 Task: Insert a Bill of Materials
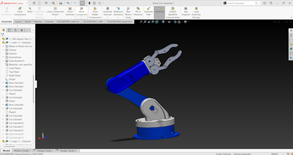click(x=138, y=12)
